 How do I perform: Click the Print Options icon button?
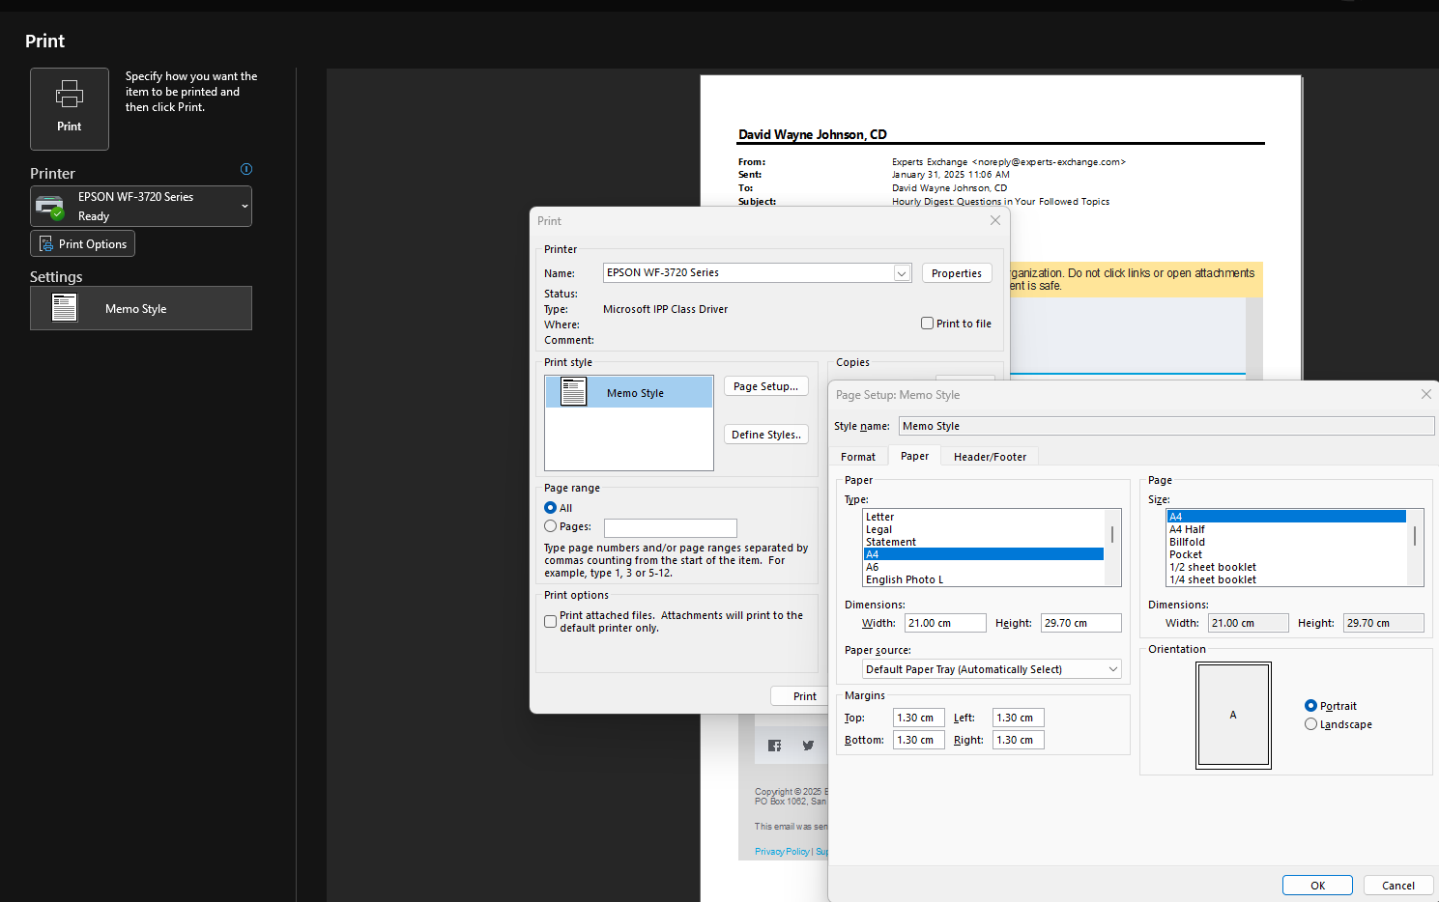tap(82, 243)
